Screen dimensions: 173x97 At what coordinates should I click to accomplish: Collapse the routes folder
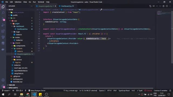[x=17, y=37]
